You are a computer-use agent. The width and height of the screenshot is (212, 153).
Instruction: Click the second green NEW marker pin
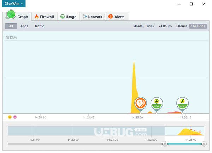click(182, 104)
